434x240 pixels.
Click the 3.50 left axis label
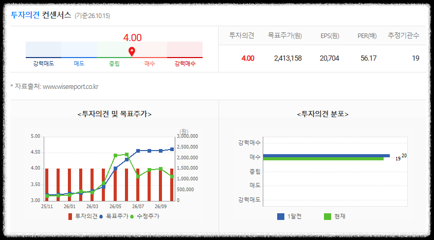click(x=36, y=184)
